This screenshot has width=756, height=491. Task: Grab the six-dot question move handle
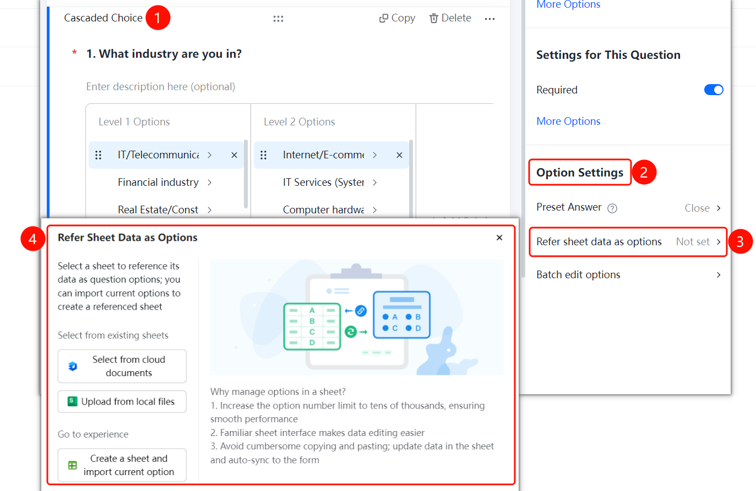[278, 19]
